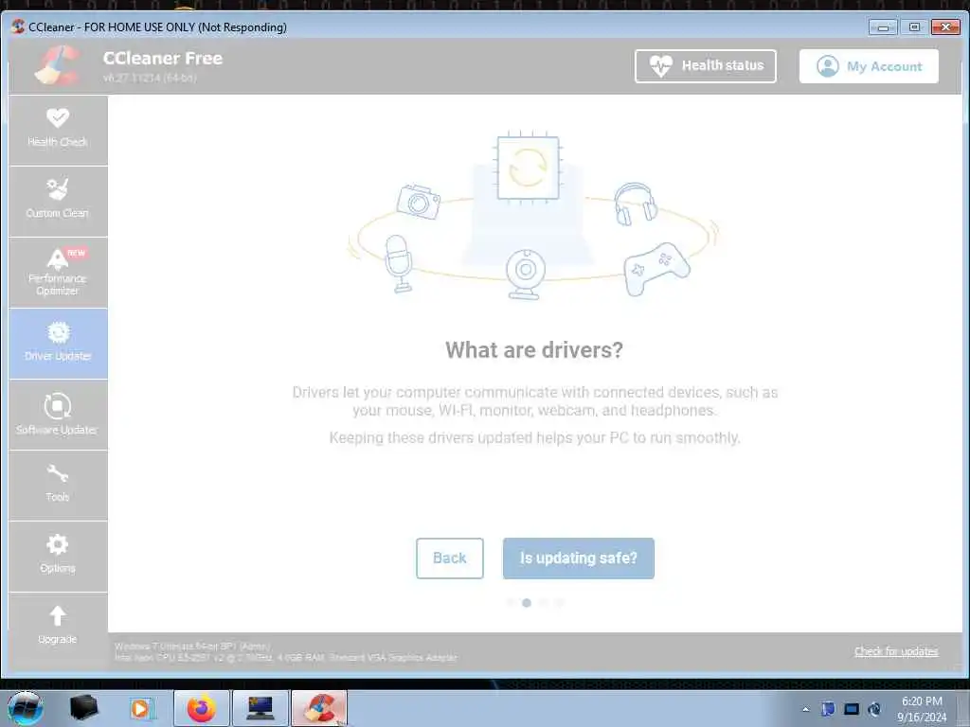Open the Windows Start menu
970x727 pixels.
25,708
